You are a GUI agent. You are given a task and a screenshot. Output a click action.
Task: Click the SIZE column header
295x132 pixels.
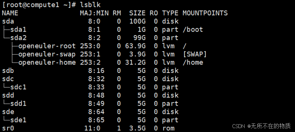pos(137,13)
